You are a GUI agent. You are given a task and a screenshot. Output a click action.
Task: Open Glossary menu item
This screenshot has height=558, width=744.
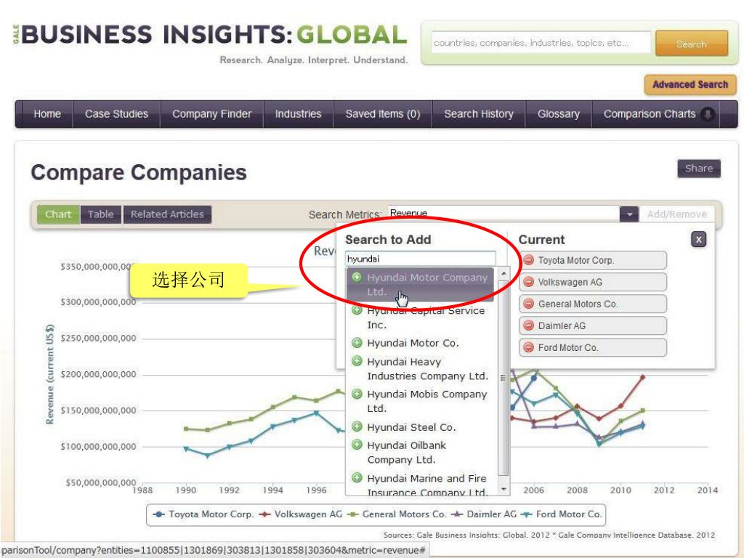tap(559, 114)
